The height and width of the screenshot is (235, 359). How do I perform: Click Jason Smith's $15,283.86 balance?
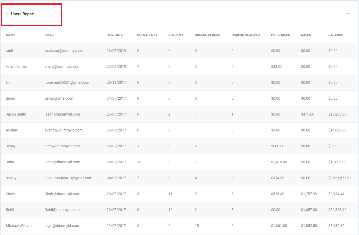337,115
